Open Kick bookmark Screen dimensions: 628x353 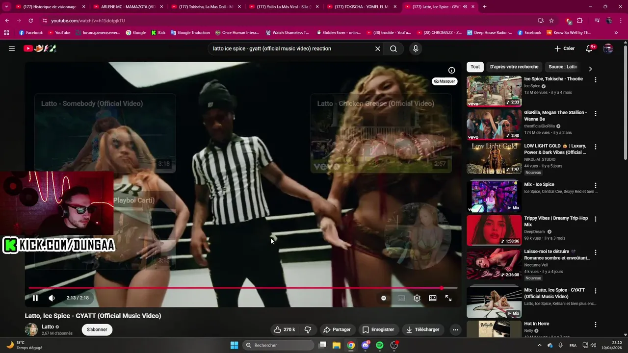coord(158,33)
